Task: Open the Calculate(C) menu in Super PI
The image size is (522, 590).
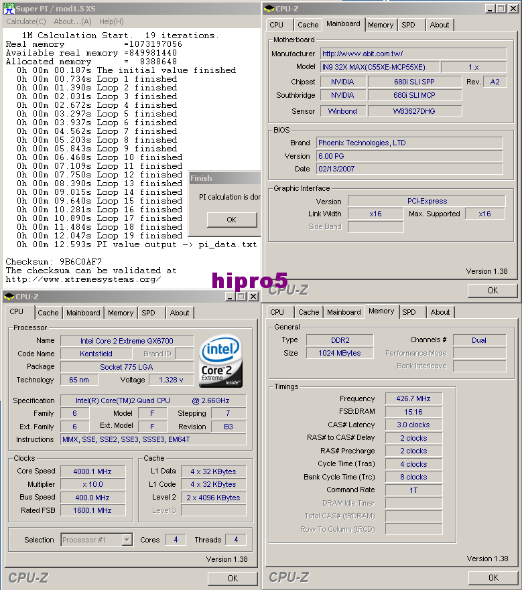Action: [26, 21]
